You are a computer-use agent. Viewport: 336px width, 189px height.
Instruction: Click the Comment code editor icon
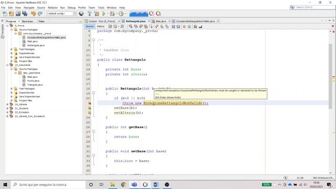coord(195,26)
